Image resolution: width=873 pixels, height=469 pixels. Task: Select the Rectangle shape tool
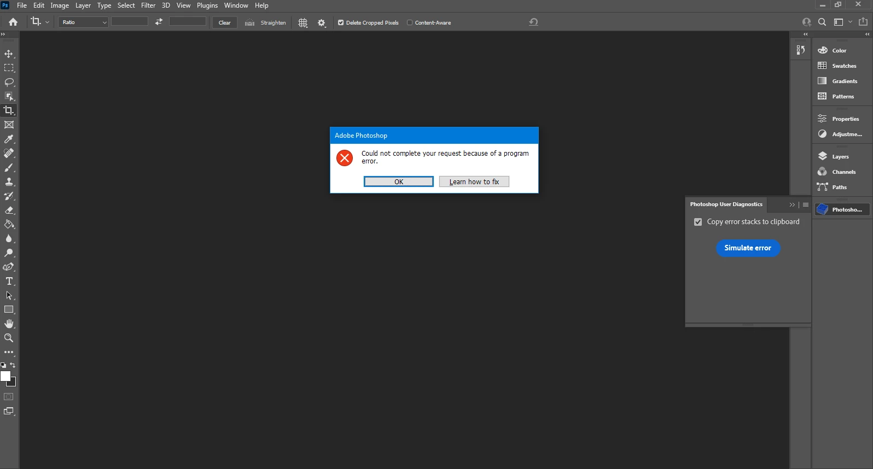click(9, 309)
